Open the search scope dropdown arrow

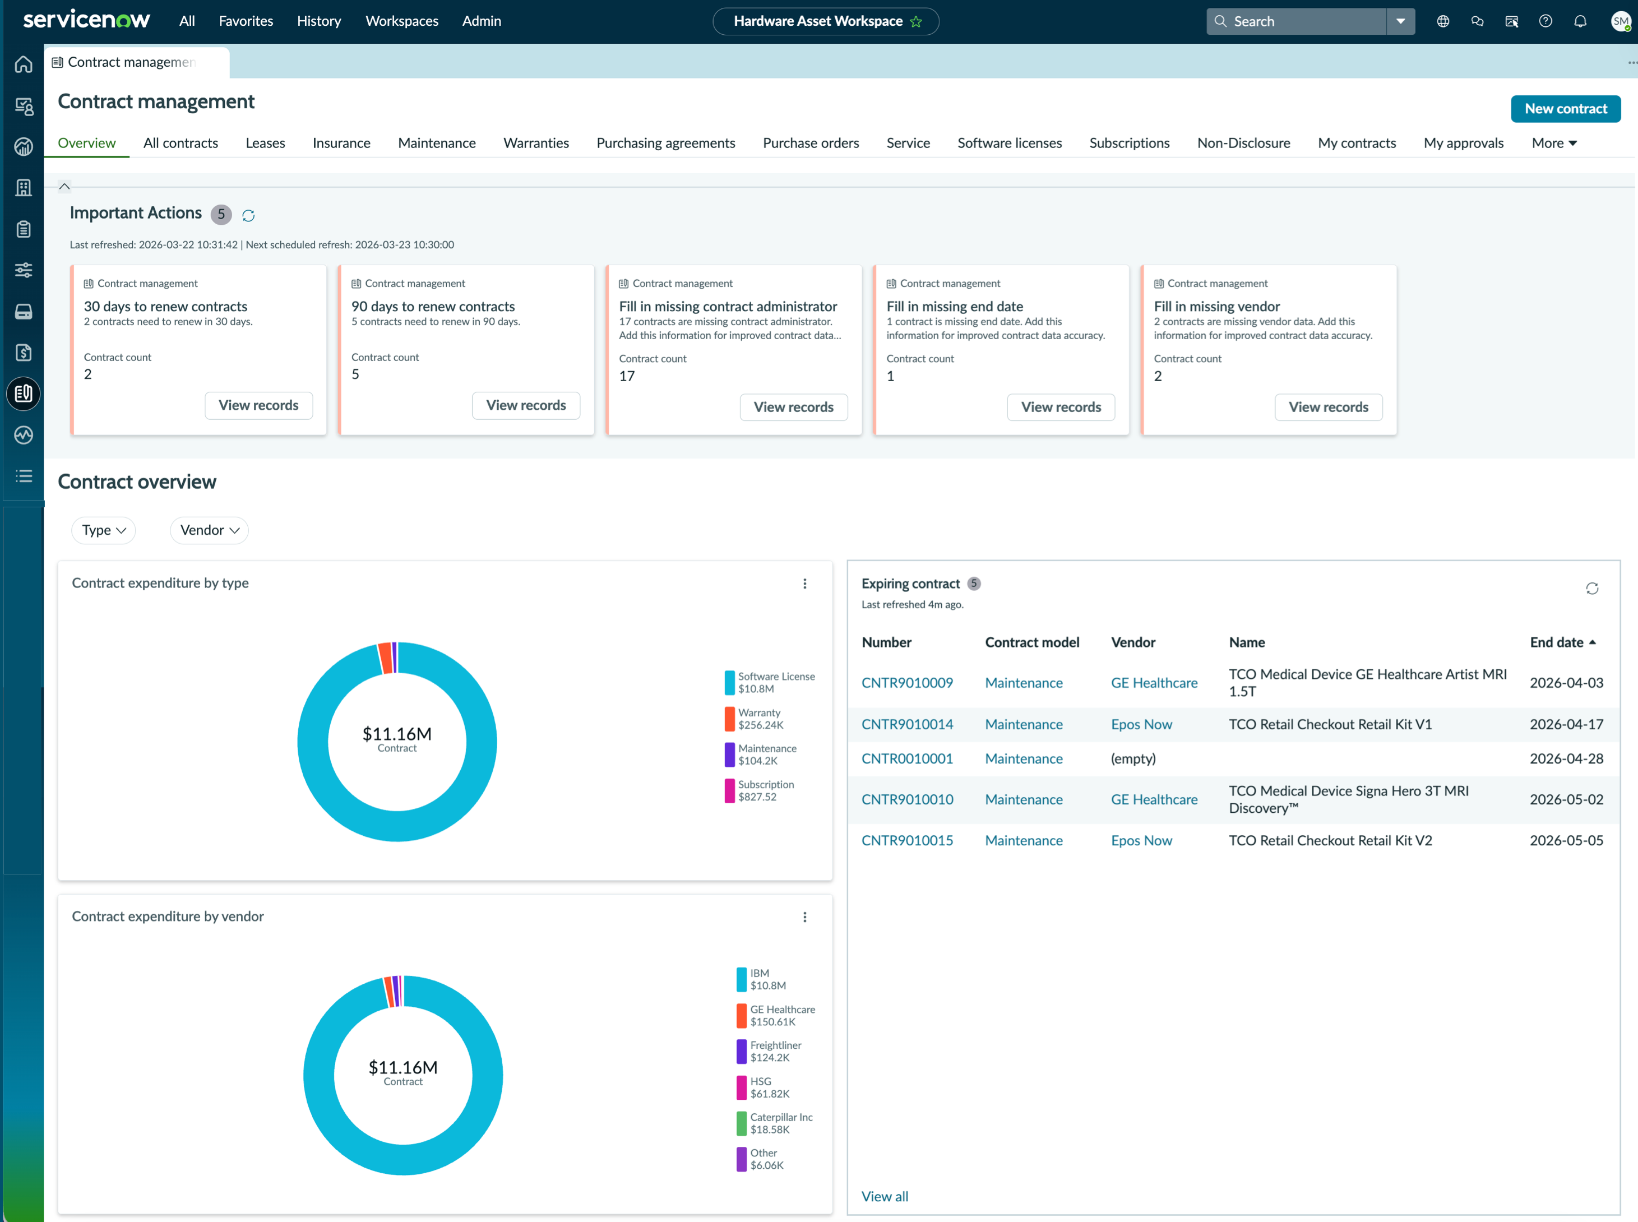tap(1400, 21)
